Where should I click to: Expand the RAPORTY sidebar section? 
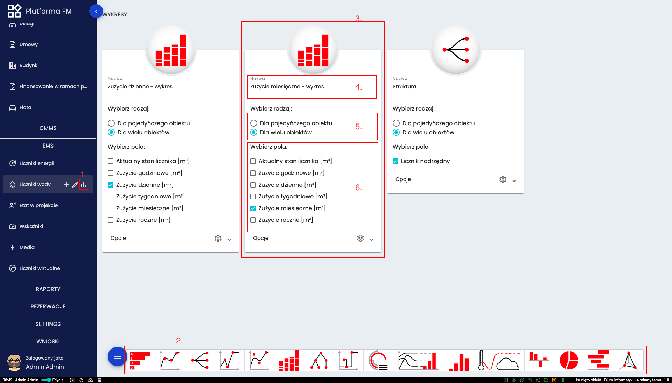point(48,289)
